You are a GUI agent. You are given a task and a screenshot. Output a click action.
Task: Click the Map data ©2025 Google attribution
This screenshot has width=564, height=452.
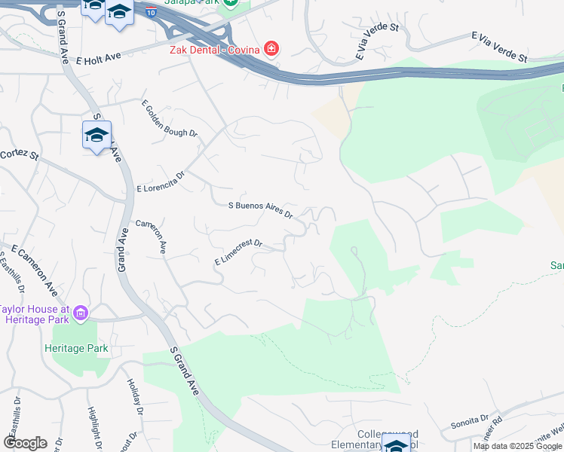point(518,446)
